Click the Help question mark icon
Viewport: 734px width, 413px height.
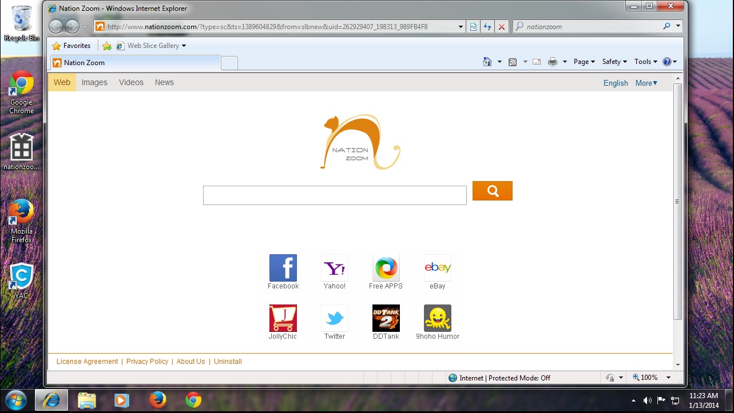(667, 62)
